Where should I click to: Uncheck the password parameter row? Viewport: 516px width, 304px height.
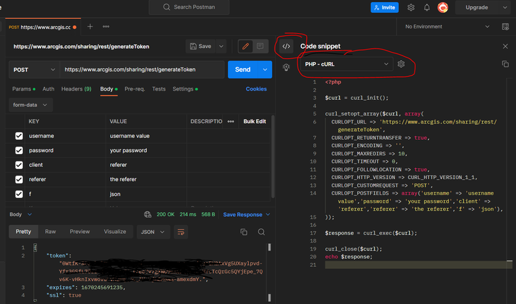click(19, 150)
